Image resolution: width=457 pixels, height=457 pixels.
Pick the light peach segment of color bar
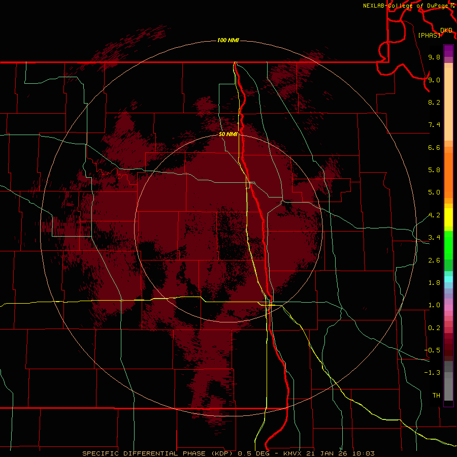pyautogui.click(x=448, y=104)
